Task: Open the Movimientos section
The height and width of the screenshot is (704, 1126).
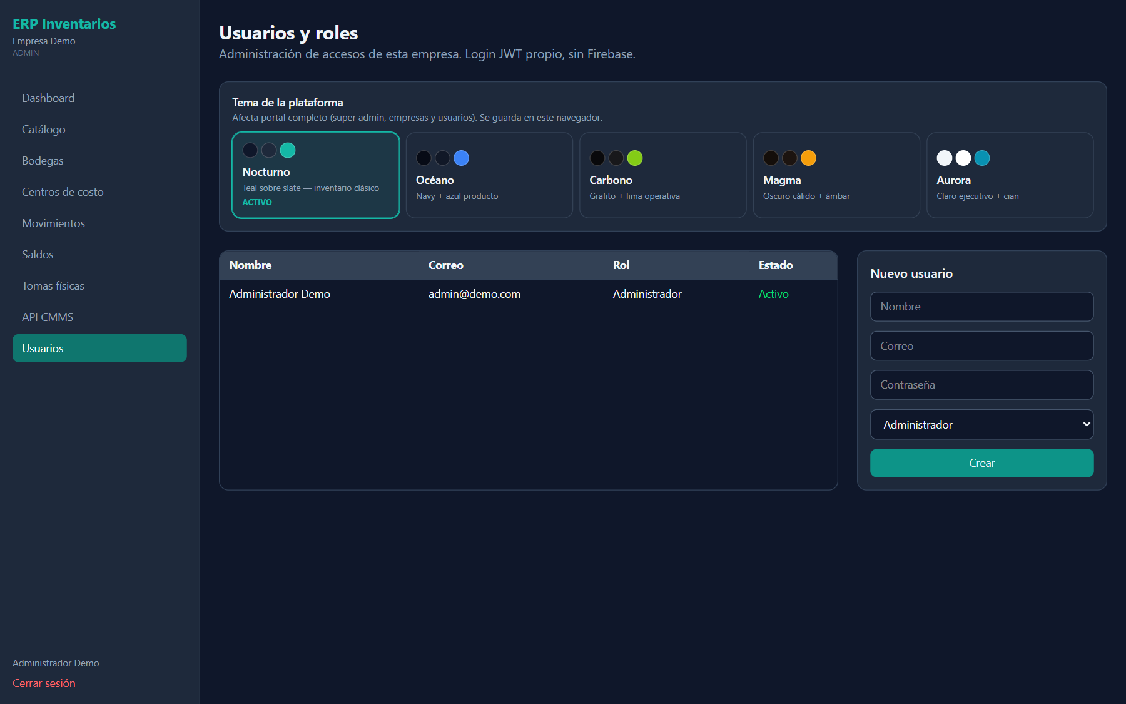Action: [x=99, y=223]
